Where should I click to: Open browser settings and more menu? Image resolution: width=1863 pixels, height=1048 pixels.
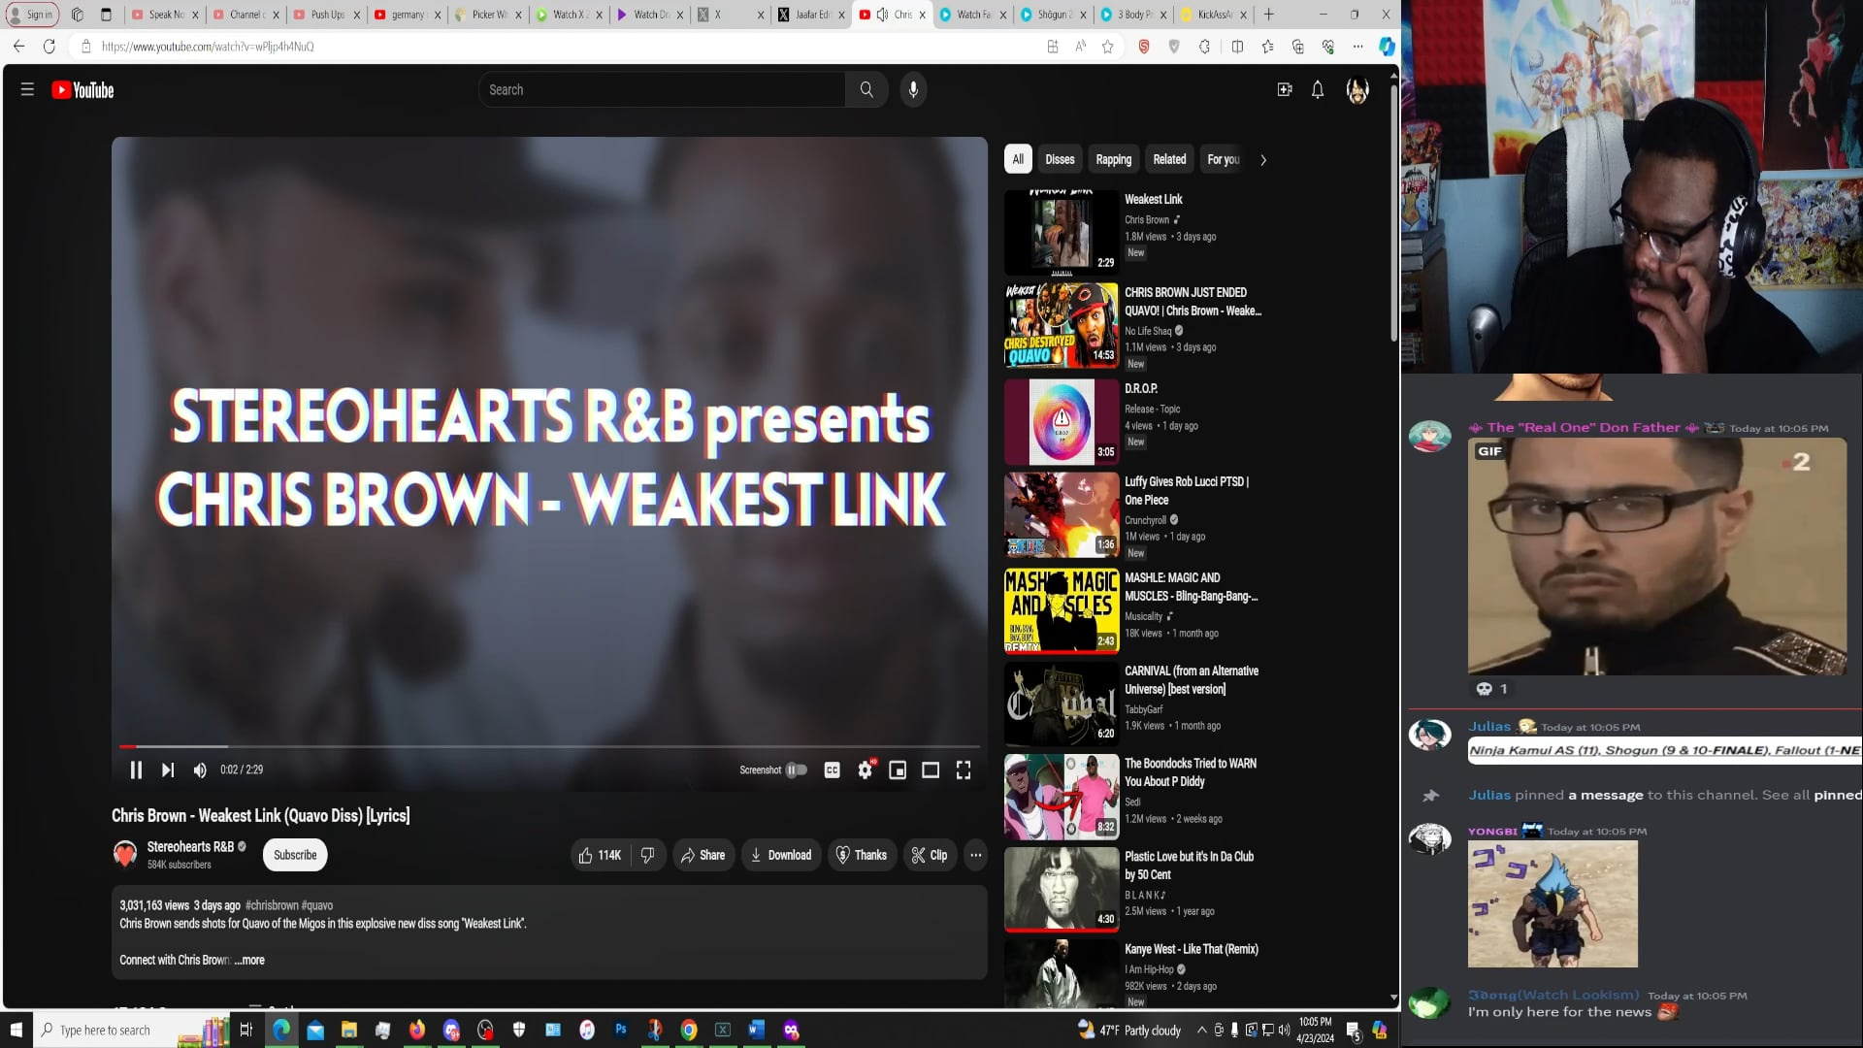point(1357,47)
